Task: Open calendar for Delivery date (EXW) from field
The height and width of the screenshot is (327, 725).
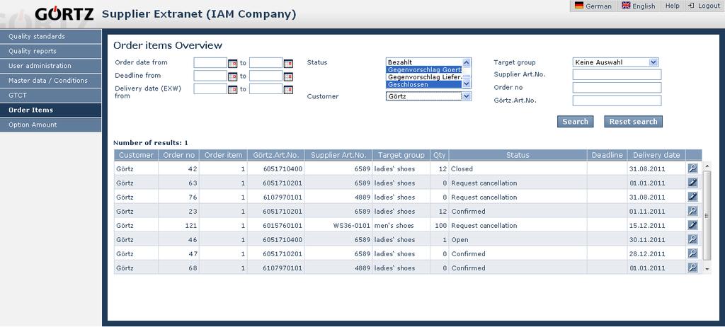Action: (232, 90)
